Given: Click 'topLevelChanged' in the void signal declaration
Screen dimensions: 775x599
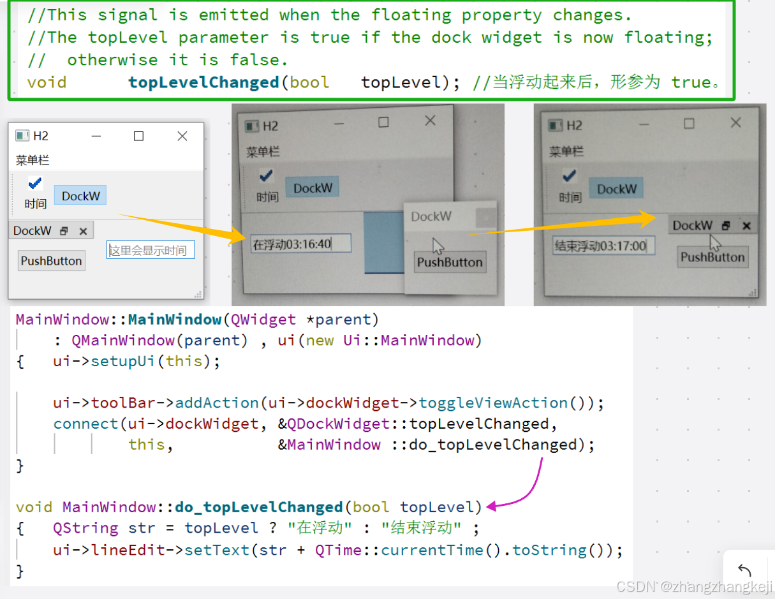Looking at the screenshot, I should pyautogui.click(x=203, y=82).
